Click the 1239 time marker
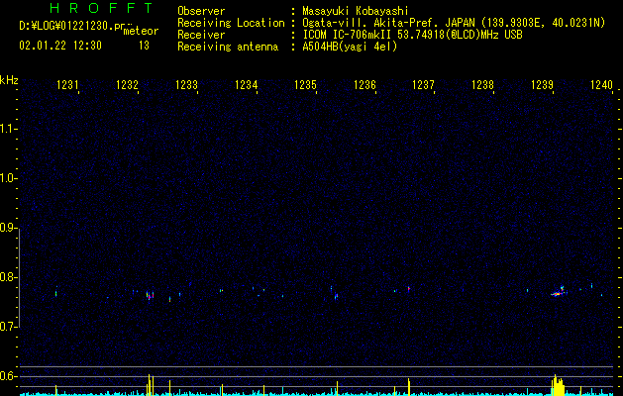Viewport: 623px width, 396px height. coord(542,84)
